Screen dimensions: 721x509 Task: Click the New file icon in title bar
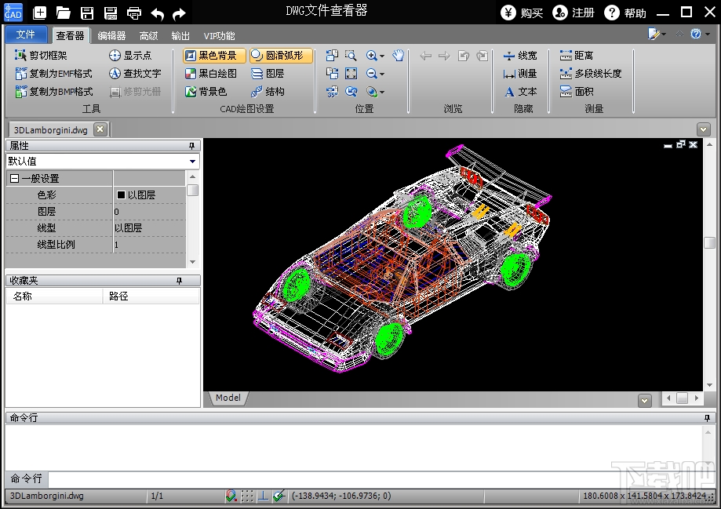tap(39, 13)
